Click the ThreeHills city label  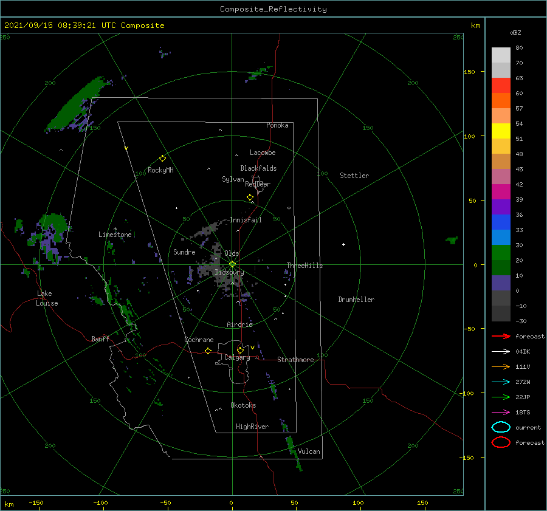[304, 266]
